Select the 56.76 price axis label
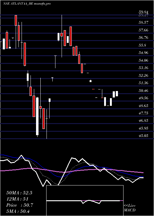Screen dimensions: 154x216 (144, 38)
